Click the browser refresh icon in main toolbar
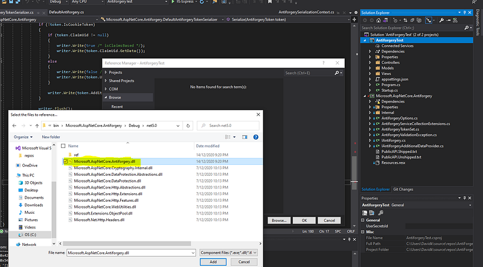 202,2
